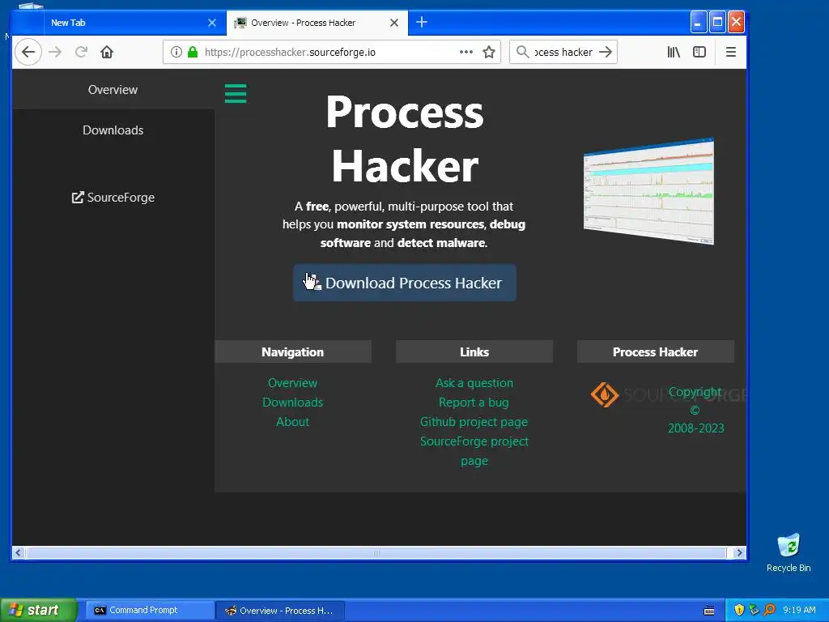Open the Library icon in toolbar
The width and height of the screenshot is (829, 622).
pos(674,52)
